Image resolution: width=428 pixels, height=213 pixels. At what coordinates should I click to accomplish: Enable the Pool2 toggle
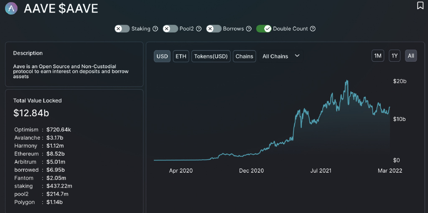171,29
